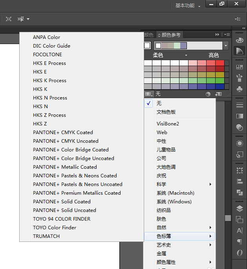Image resolution: width=247 pixels, height=269 pixels.
Task: Open the Transparency panel dock icon
Action: tap(240, 127)
